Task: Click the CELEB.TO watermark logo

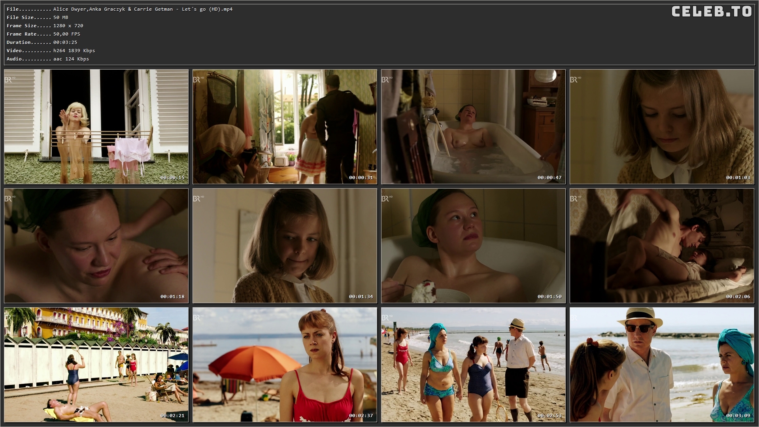Action: (x=711, y=12)
